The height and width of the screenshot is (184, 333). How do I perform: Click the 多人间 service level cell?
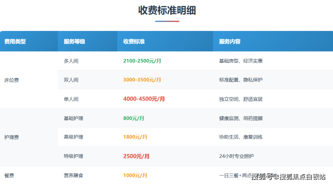(x=71, y=61)
